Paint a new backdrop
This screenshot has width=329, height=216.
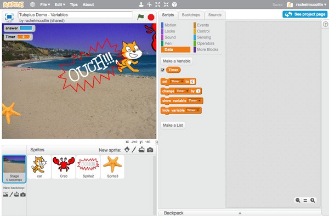point(11,195)
